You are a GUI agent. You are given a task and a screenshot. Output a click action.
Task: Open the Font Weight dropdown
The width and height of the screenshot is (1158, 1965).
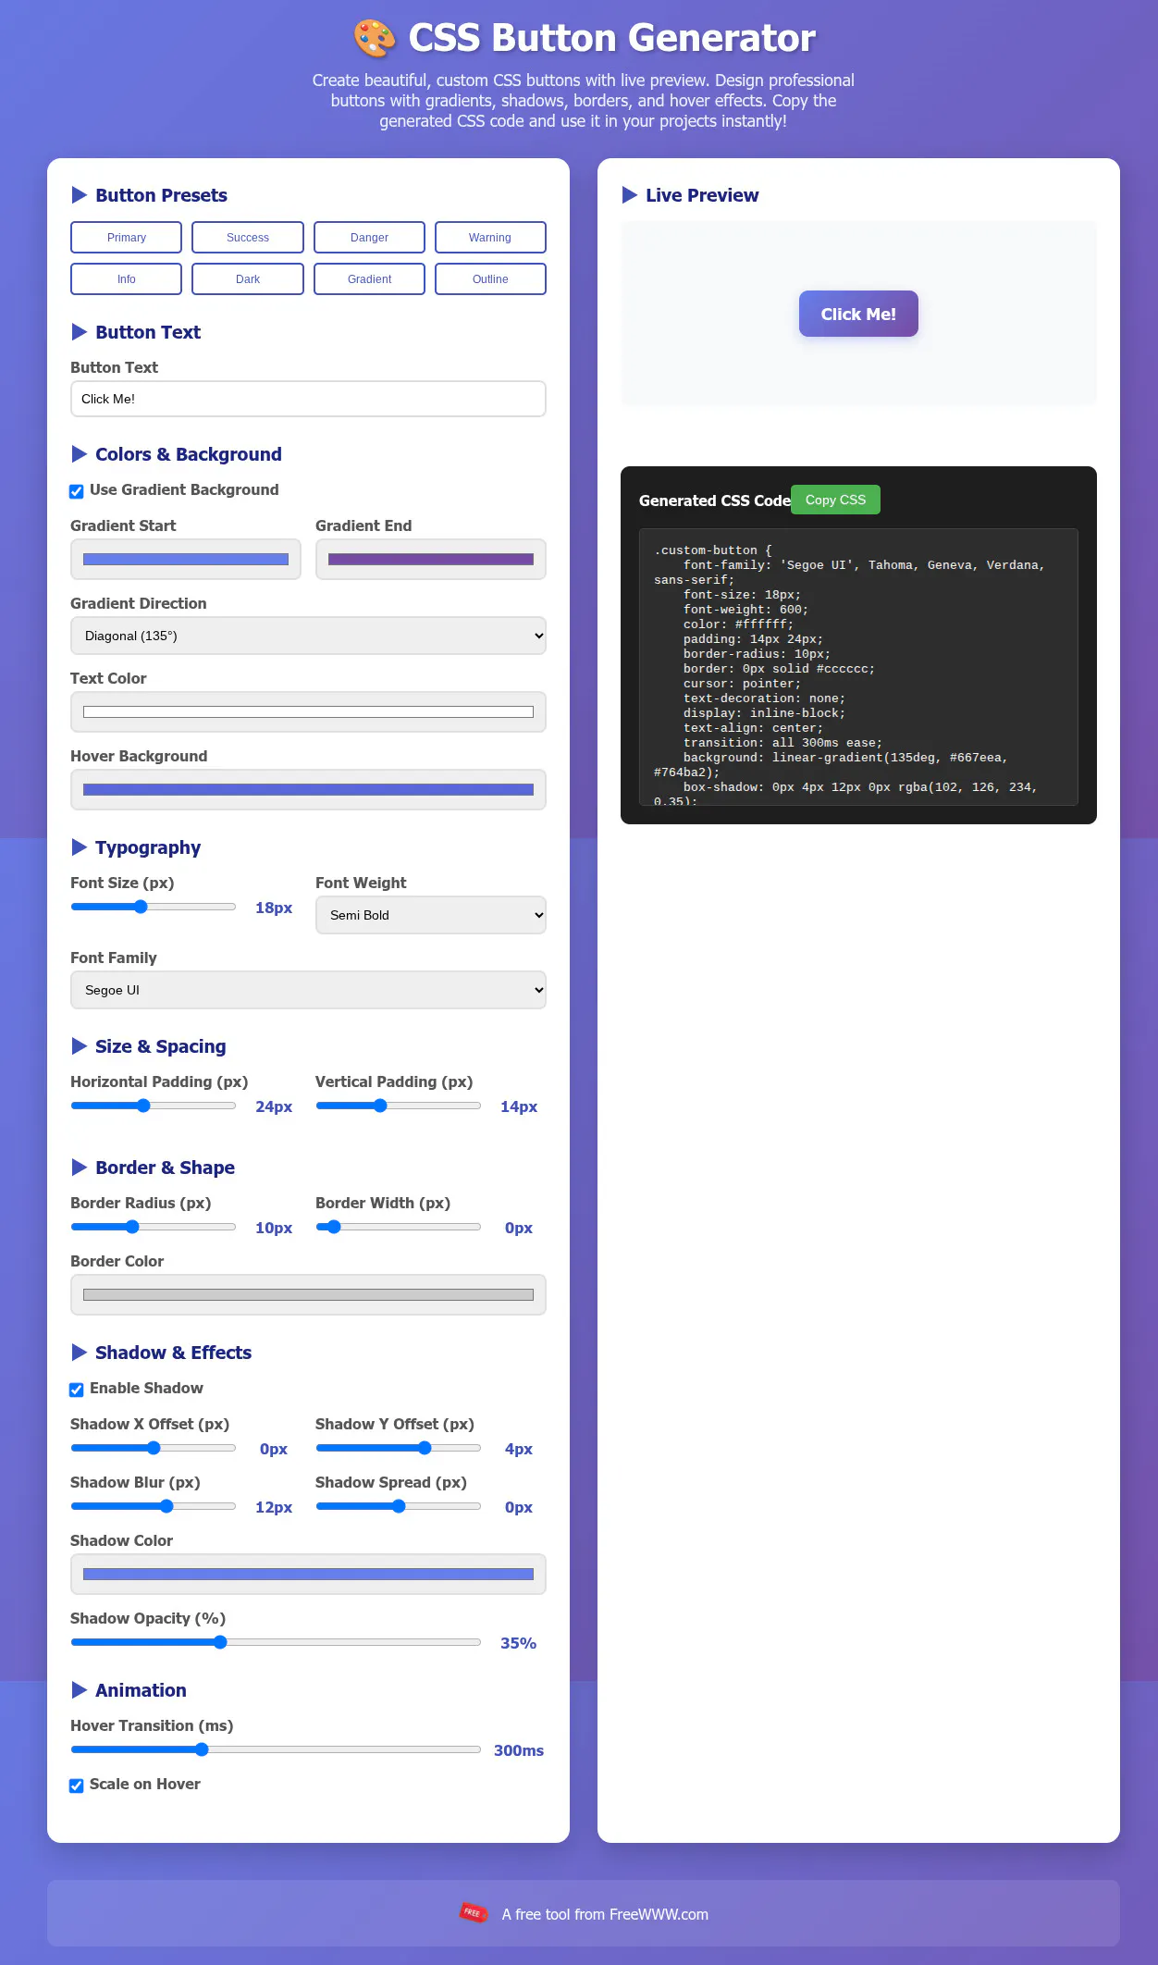point(430,915)
